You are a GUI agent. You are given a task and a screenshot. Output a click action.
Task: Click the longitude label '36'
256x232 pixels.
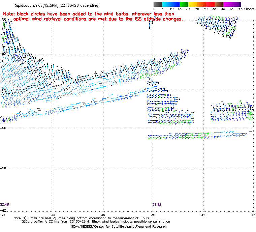click(103, 215)
